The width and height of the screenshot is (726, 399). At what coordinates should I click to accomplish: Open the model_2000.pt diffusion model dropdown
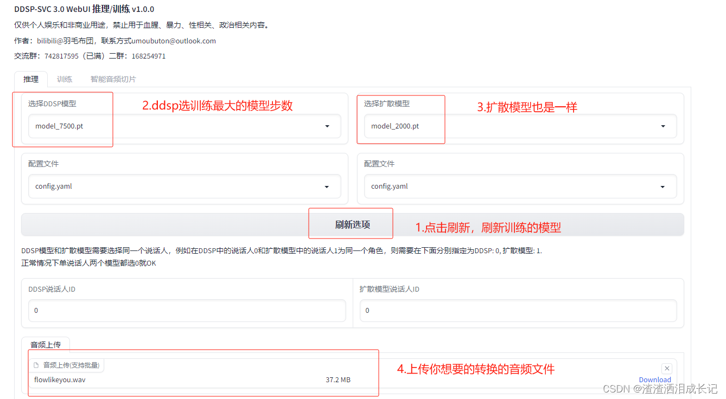[521, 126]
